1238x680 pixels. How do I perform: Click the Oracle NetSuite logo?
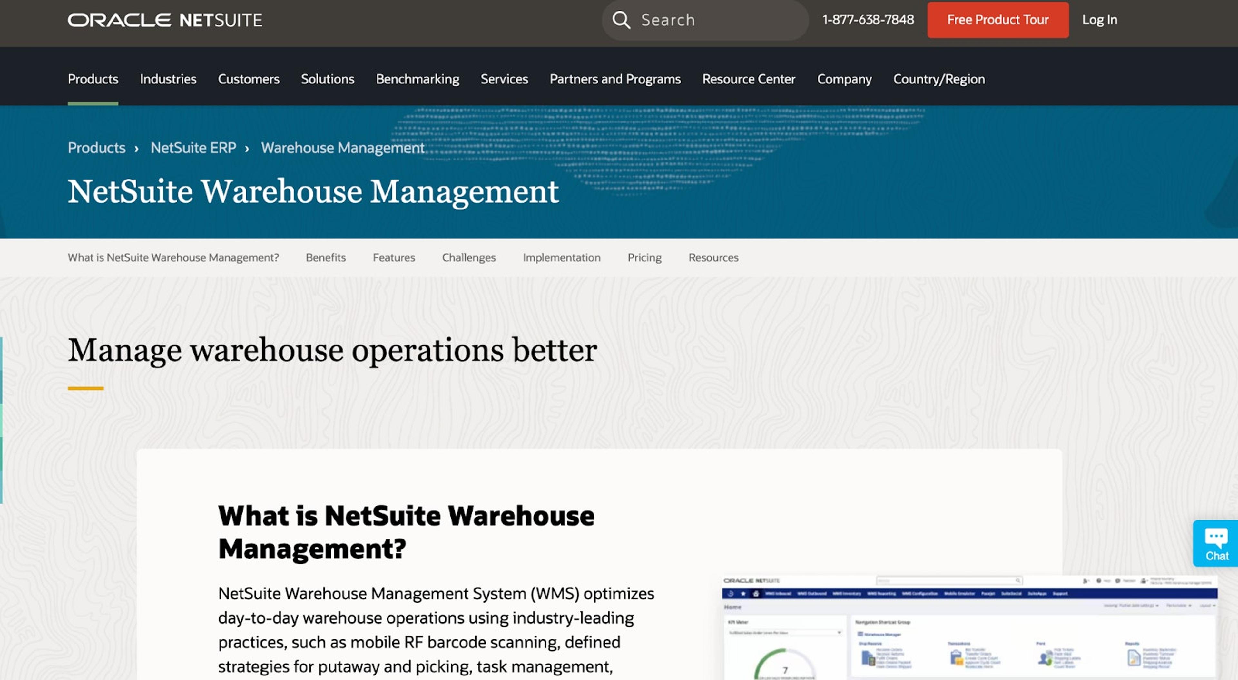point(165,20)
